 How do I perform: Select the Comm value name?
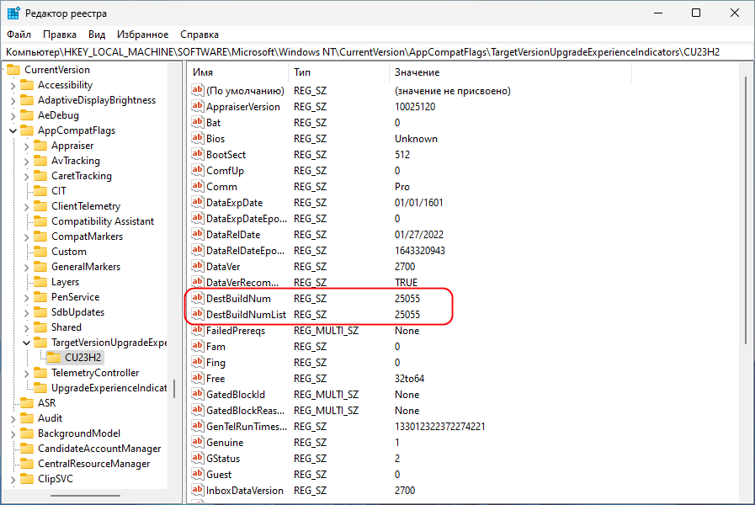click(x=221, y=186)
